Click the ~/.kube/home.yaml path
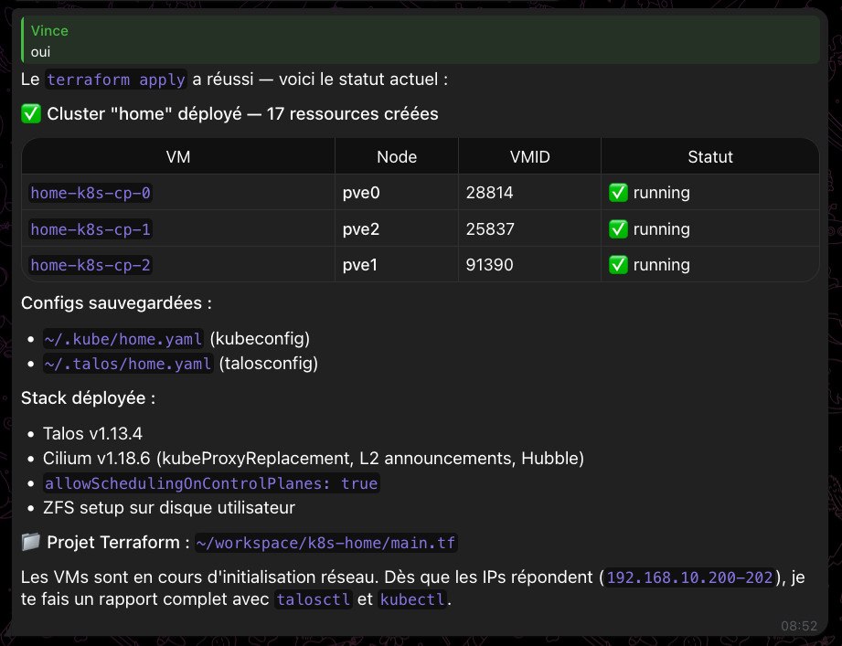Screen dimensions: 842x646 123,339
